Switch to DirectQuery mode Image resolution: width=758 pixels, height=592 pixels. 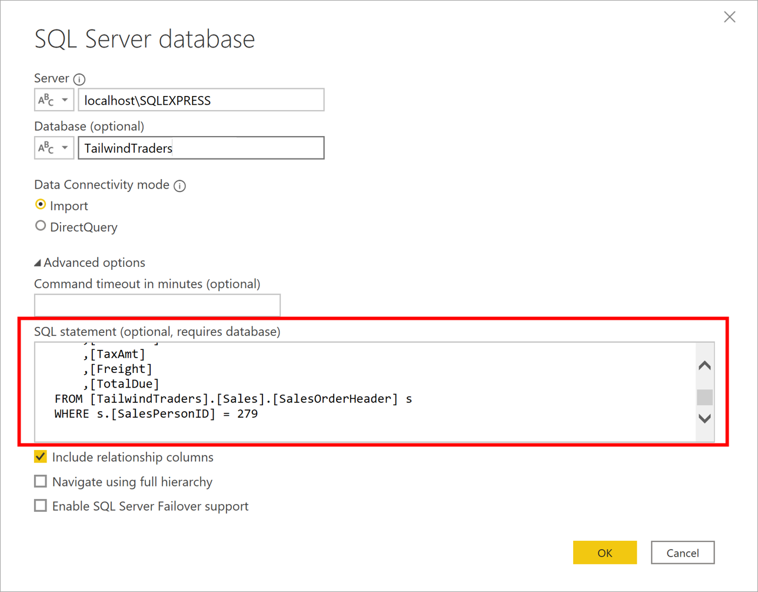(40, 225)
